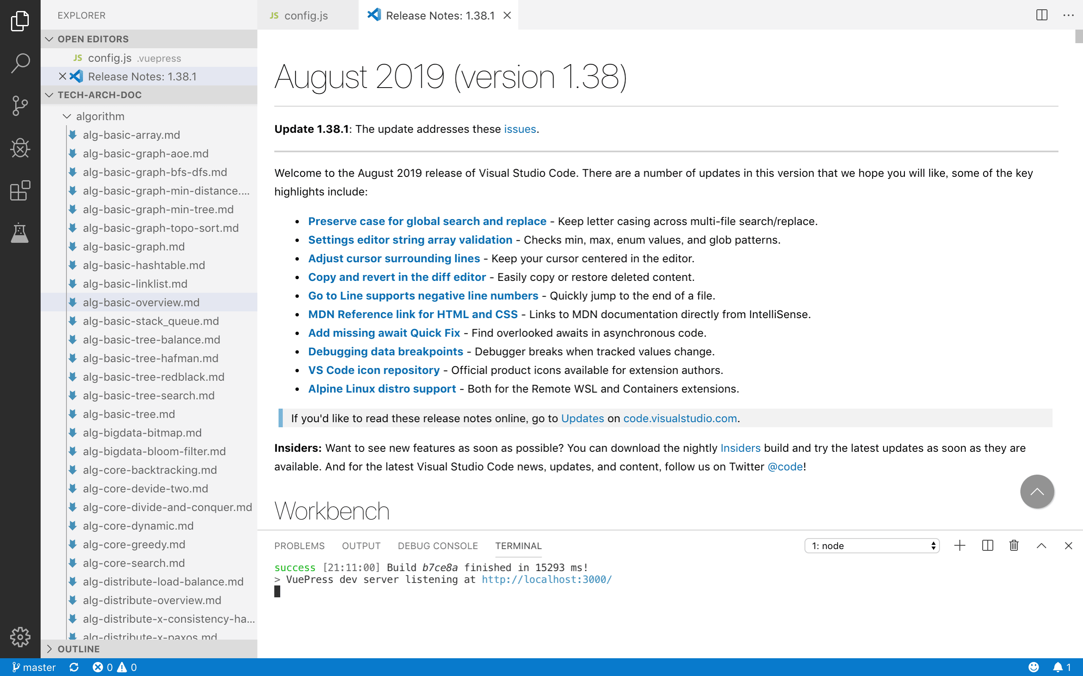This screenshot has height=676, width=1083.
Task: Switch to the PROBLEMS panel tab
Action: point(299,545)
